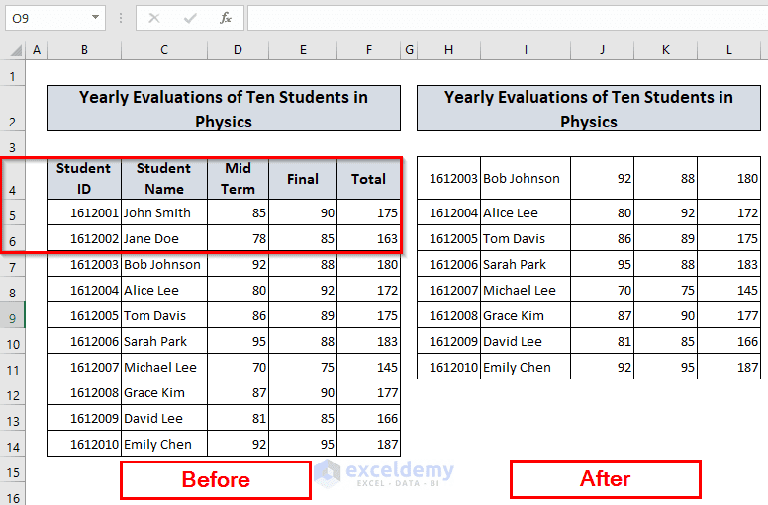Select total 145 in the left table

369,367
